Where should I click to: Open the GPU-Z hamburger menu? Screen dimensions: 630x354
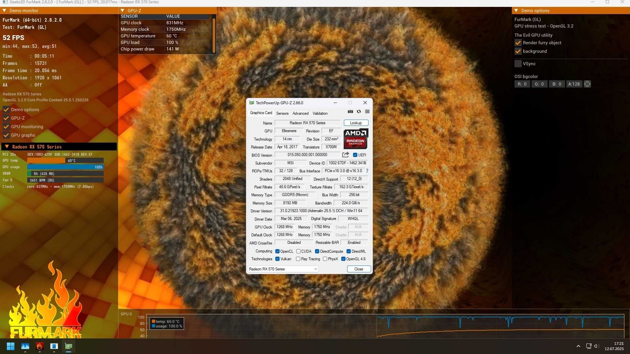[x=367, y=112]
